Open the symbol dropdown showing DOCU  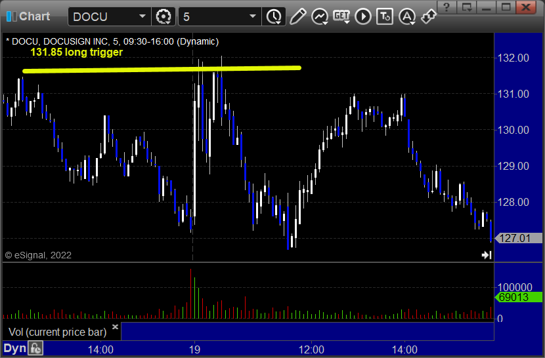click(110, 16)
